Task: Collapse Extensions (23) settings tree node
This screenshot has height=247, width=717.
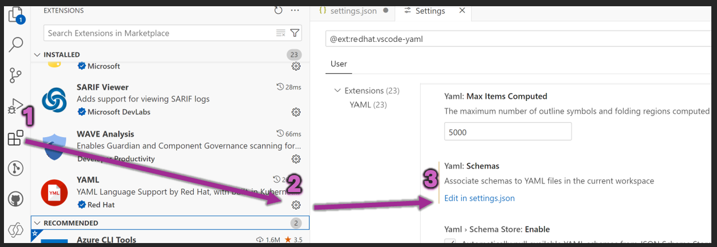Action: 338,91
